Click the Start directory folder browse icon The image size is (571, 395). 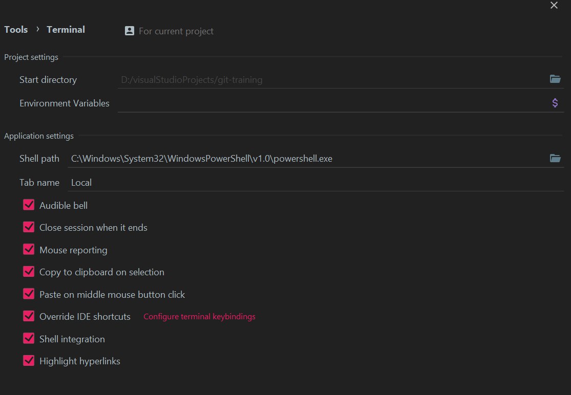point(555,79)
